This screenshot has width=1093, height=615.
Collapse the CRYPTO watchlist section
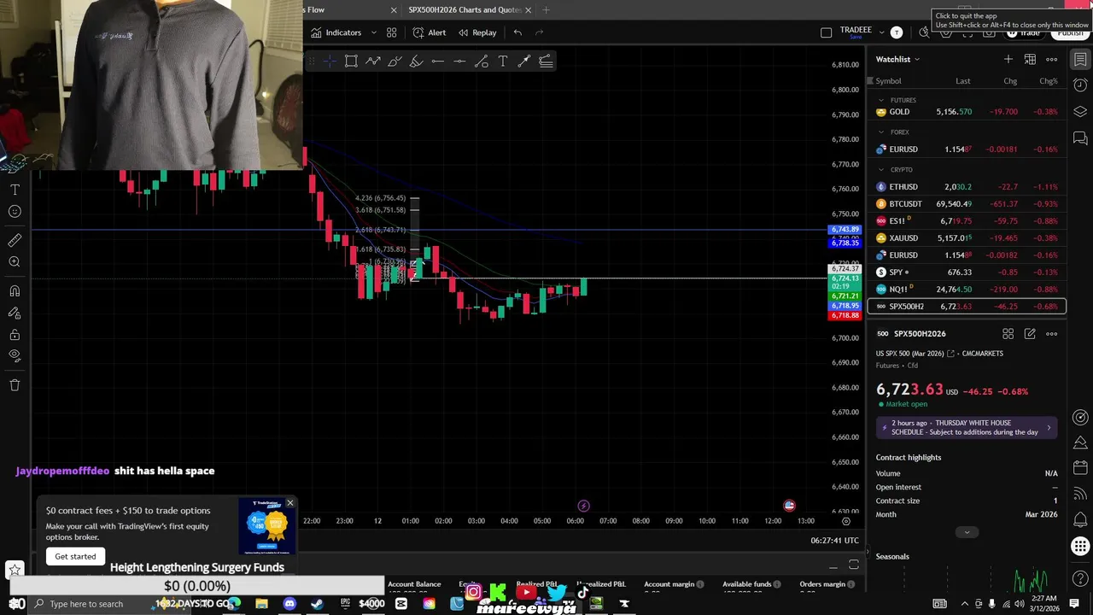[x=881, y=170]
